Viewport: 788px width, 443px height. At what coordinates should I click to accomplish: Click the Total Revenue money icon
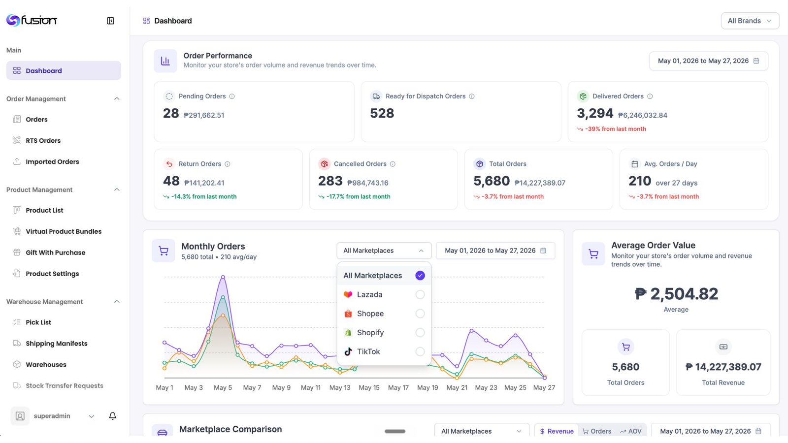click(723, 347)
